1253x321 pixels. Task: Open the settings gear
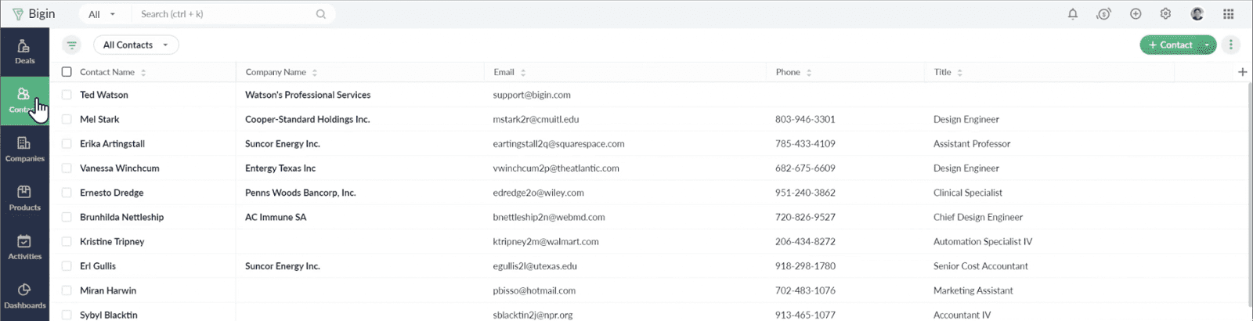[1165, 13]
